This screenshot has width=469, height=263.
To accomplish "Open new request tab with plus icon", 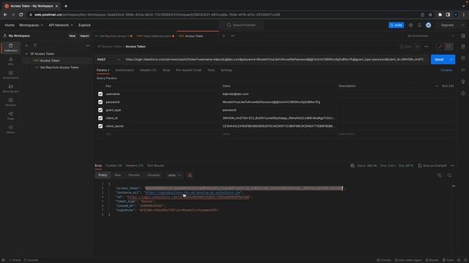I will coord(224,36).
